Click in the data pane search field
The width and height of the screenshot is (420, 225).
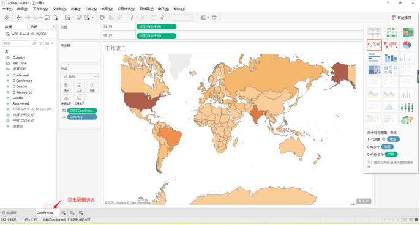point(20,43)
